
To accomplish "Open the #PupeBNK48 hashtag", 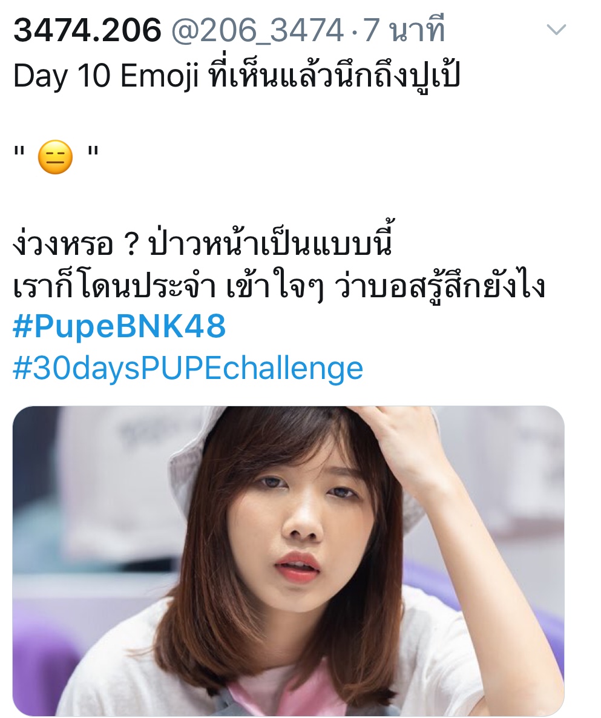I will (x=119, y=326).
